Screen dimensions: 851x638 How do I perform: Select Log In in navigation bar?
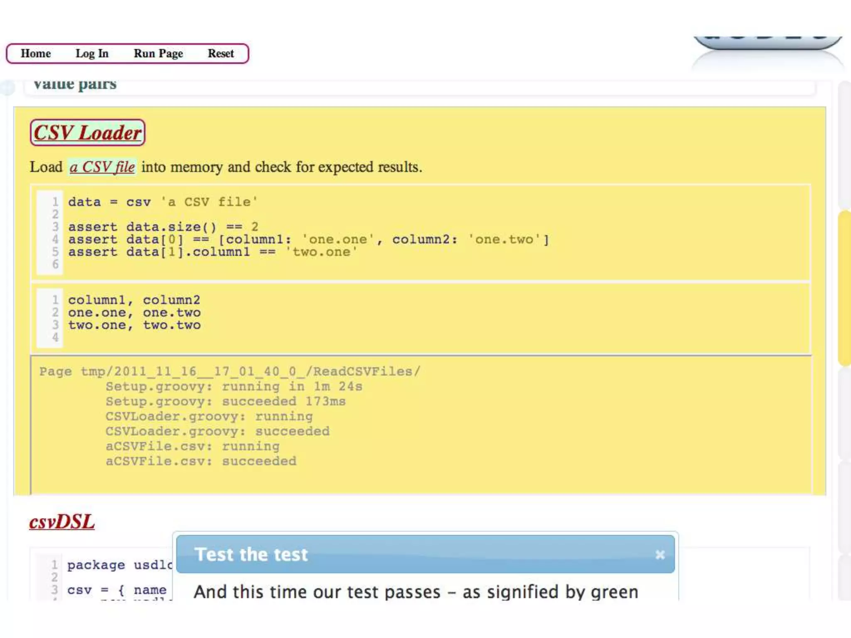[x=92, y=54]
